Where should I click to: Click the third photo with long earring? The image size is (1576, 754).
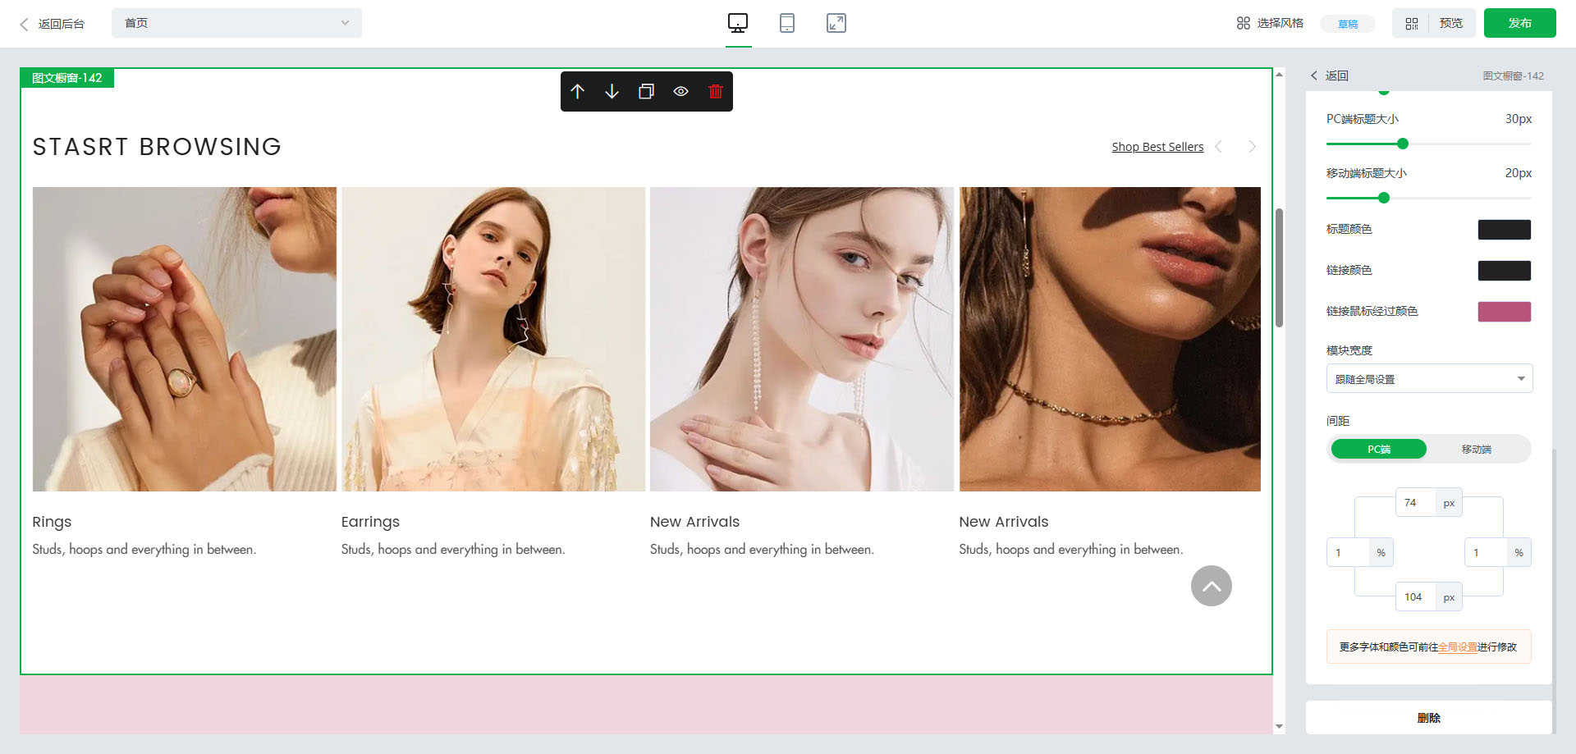tap(802, 339)
